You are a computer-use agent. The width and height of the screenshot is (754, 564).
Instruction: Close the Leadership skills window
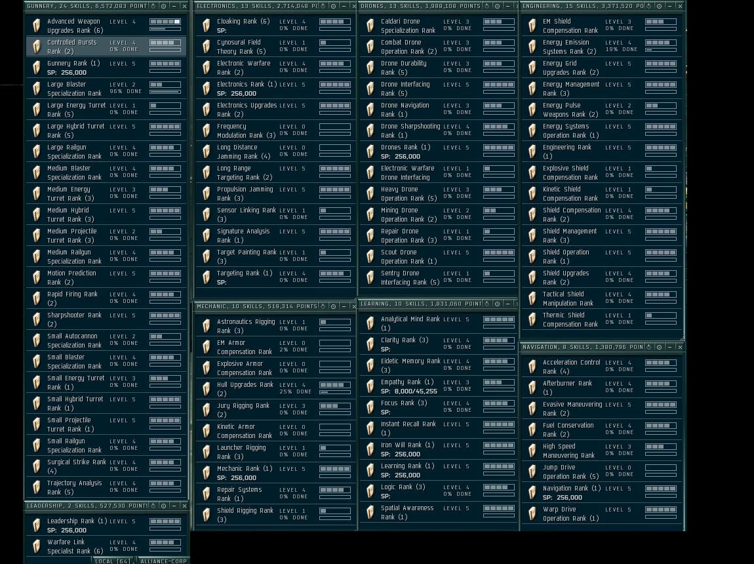tap(184, 506)
